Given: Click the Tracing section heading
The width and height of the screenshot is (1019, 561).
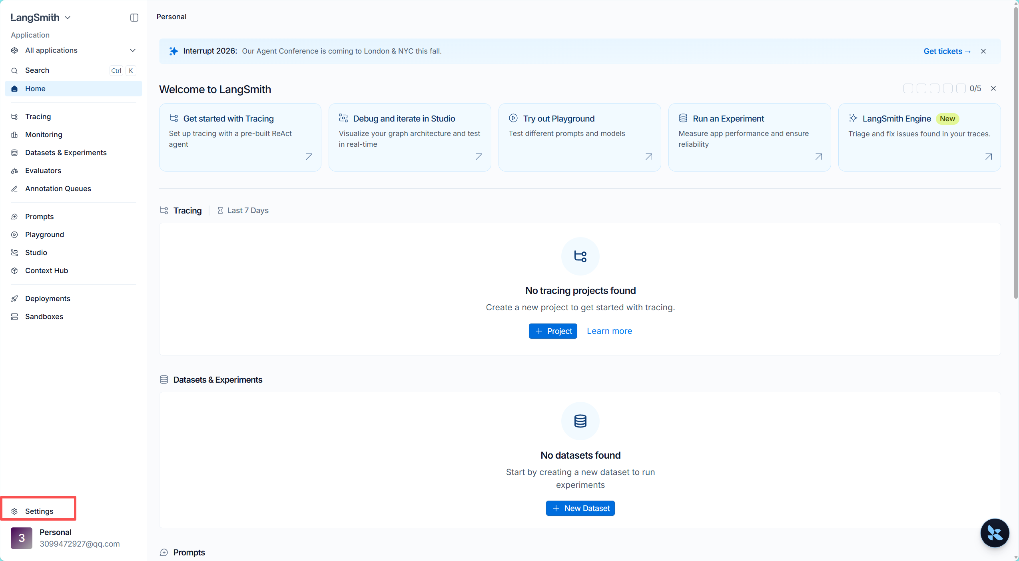Looking at the screenshot, I should point(187,211).
